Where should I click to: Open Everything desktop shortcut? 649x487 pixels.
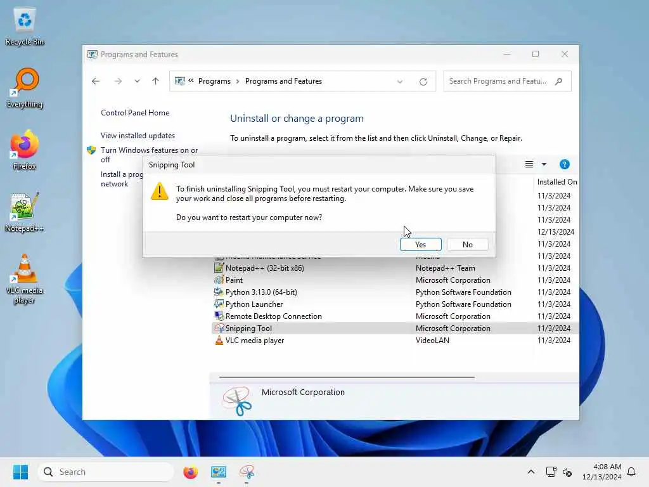[x=25, y=88]
